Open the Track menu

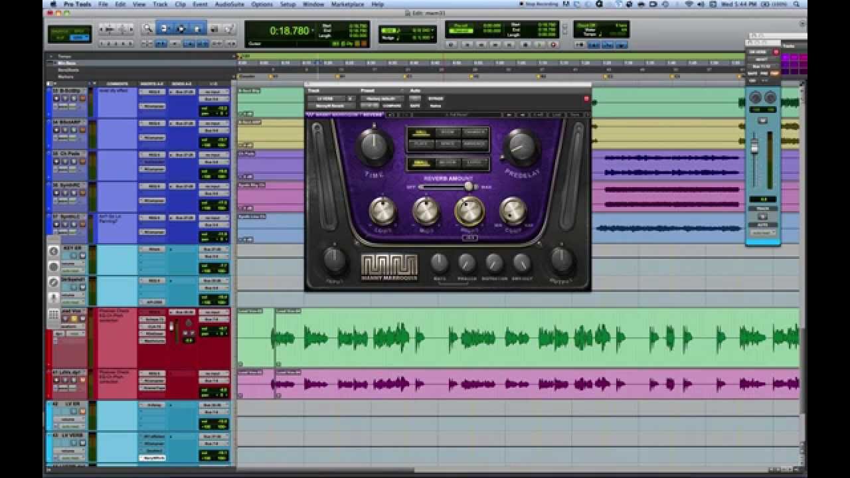tap(160, 4)
